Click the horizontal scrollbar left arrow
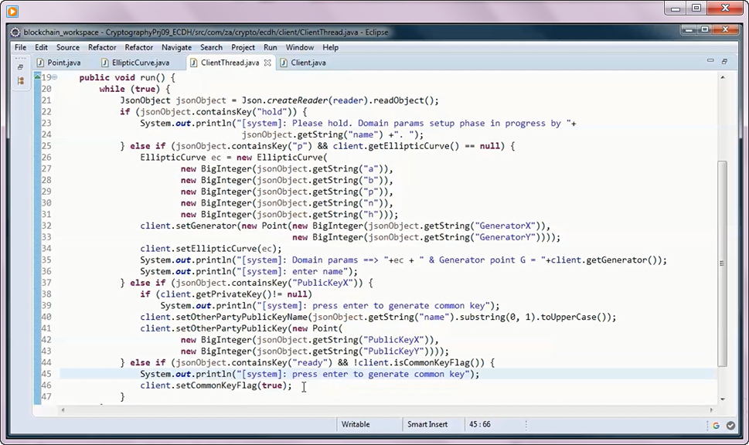Image resolution: width=749 pixels, height=445 pixels. click(63, 409)
